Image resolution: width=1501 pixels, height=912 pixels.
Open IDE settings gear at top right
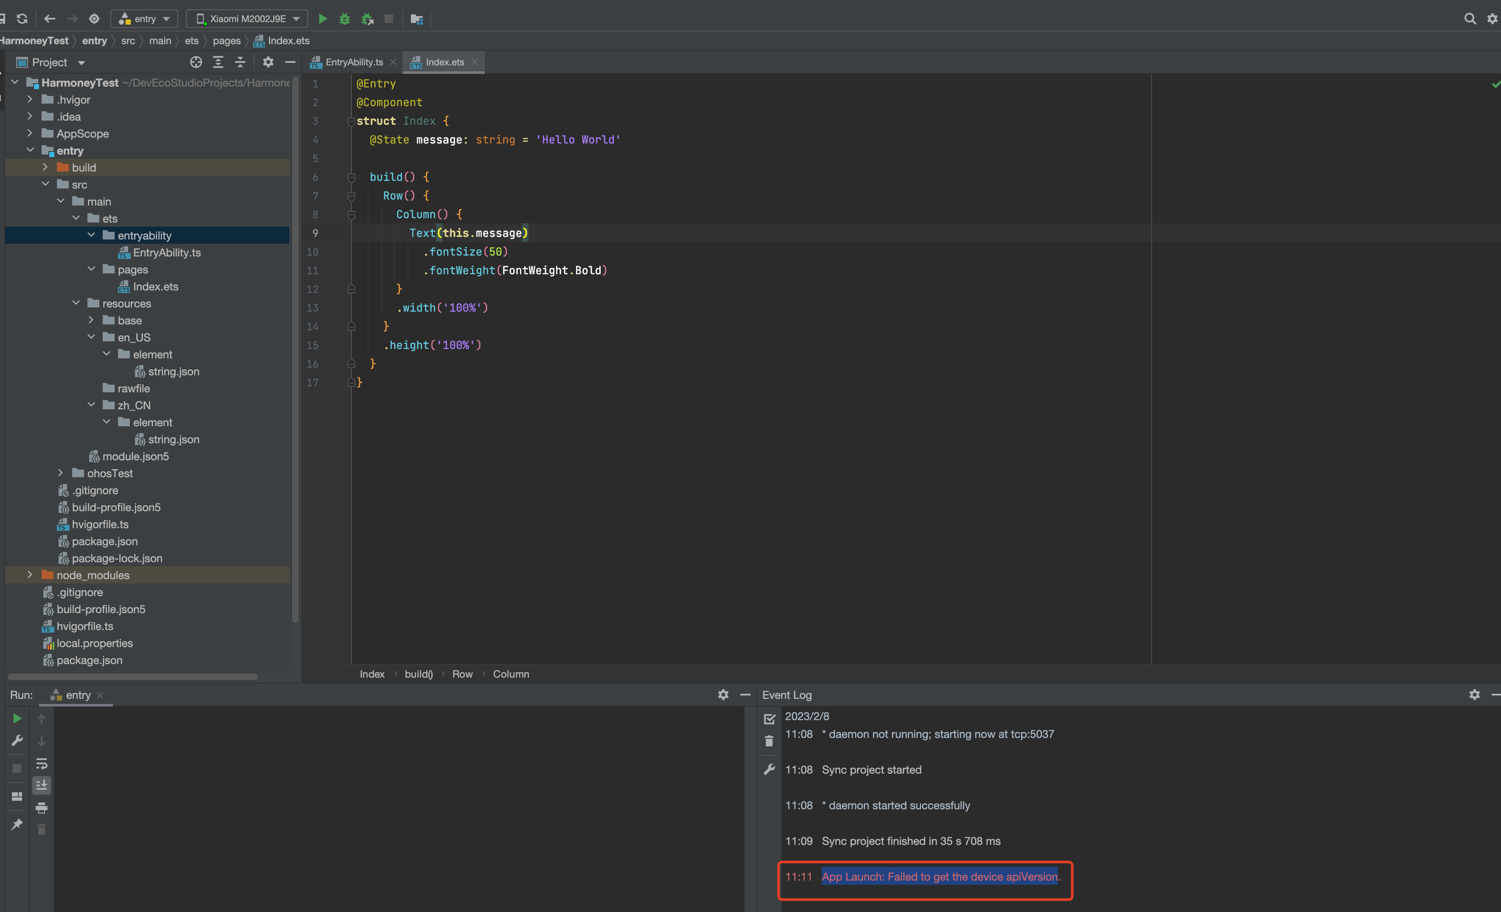click(1492, 19)
